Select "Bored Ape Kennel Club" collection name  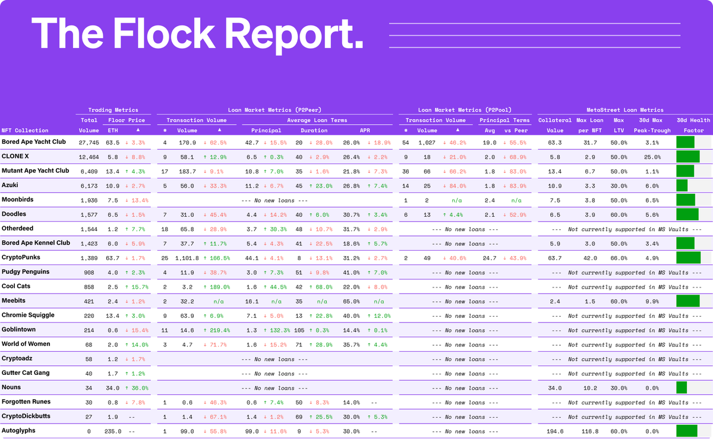coord(36,242)
